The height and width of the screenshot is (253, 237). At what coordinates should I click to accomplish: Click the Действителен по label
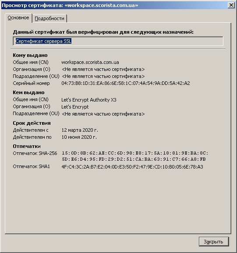pyautogui.click(x=32, y=137)
